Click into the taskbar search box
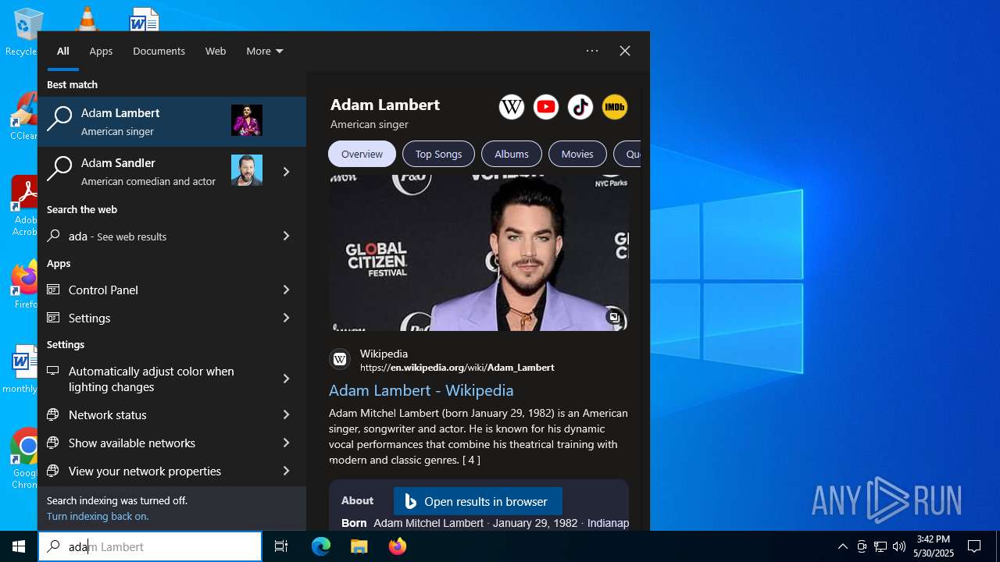 tap(150, 546)
